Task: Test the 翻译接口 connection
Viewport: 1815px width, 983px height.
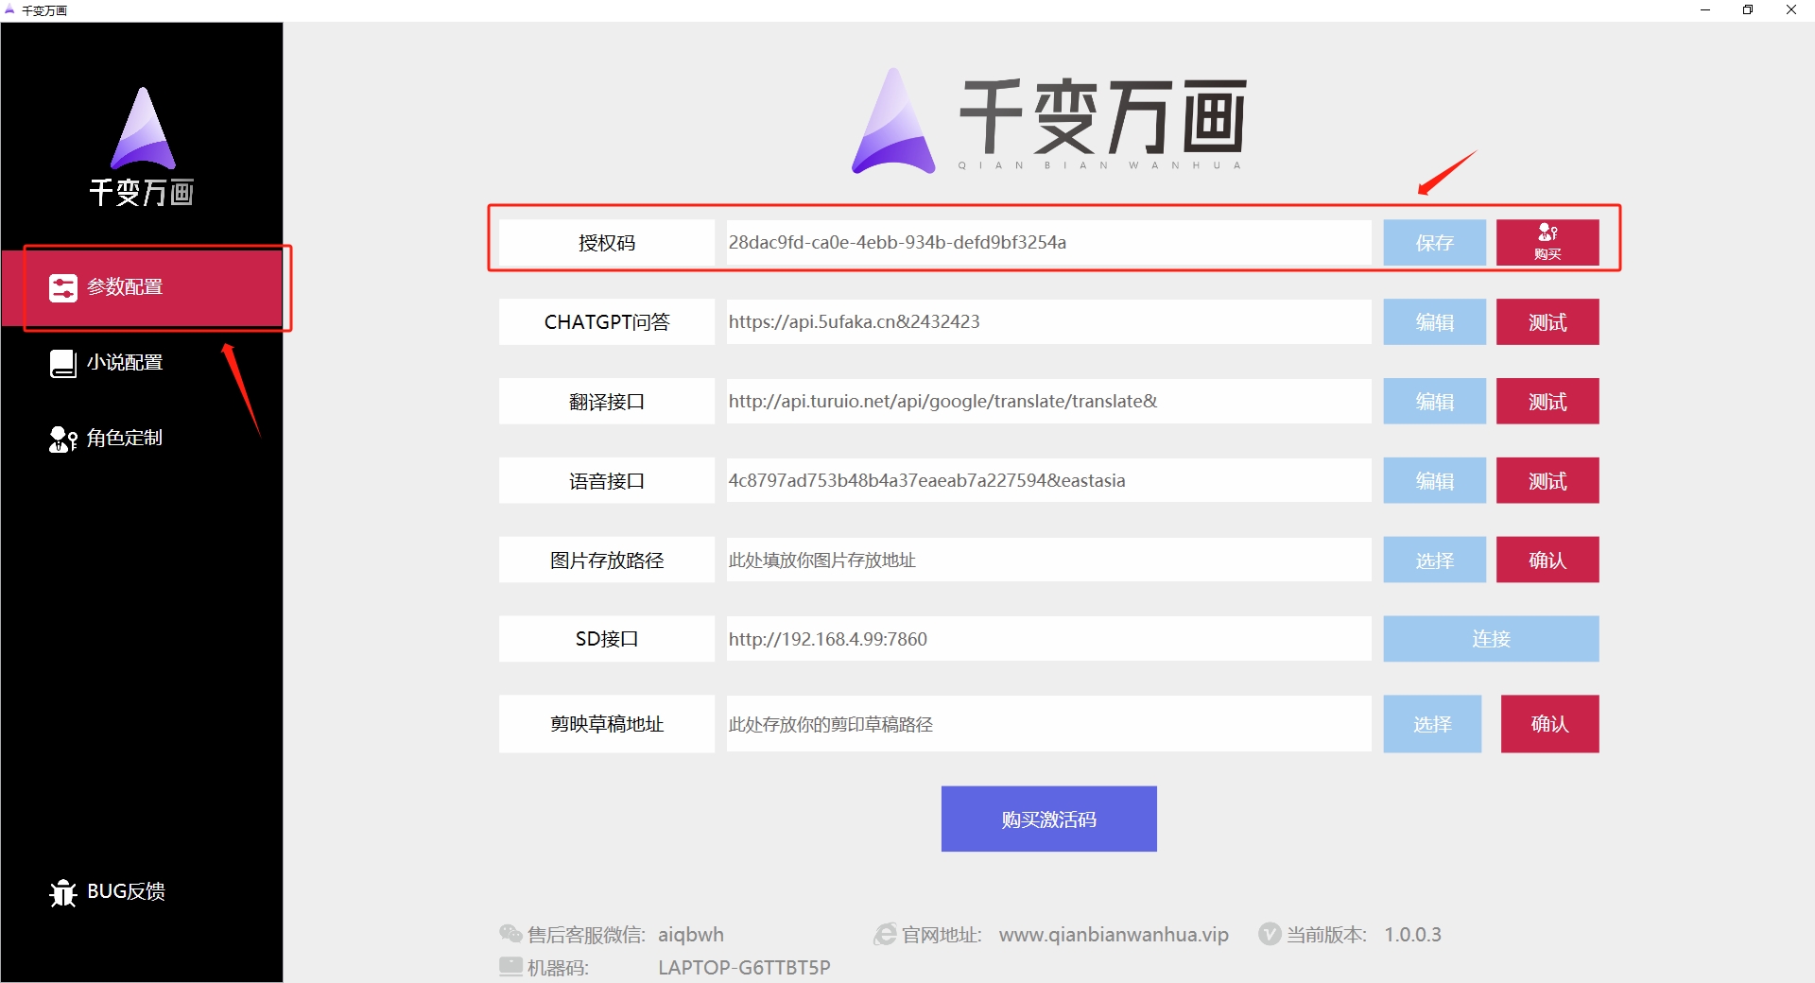Action: tap(1547, 402)
